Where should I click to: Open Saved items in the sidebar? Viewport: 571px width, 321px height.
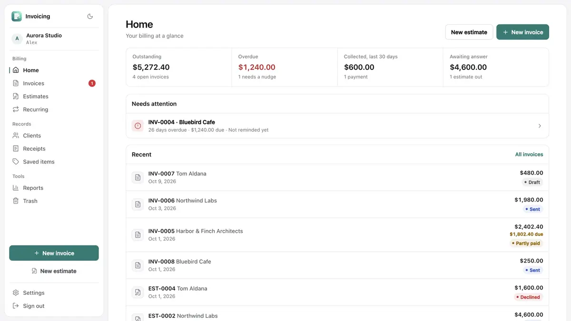(54, 162)
